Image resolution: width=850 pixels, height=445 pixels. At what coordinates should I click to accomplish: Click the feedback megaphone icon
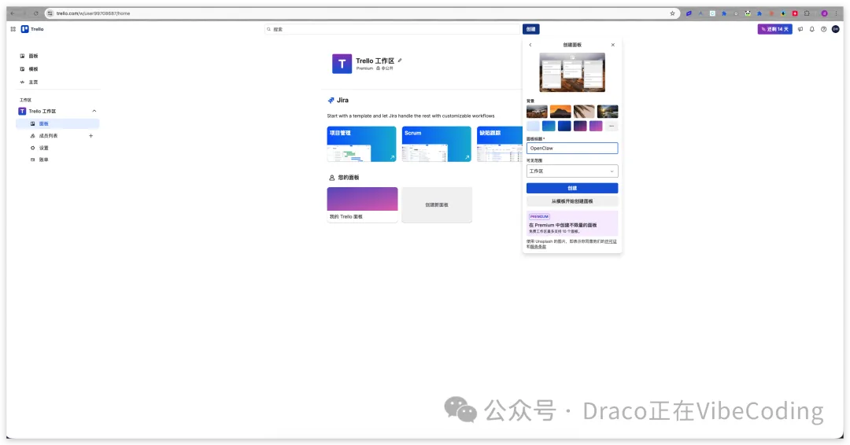tap(800, 29)
